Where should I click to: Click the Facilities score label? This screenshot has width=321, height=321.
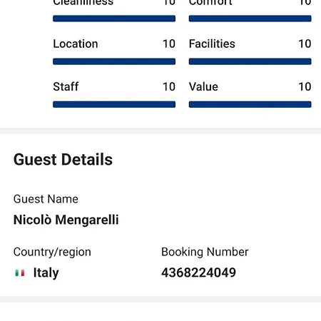click(x=212, y=44)
